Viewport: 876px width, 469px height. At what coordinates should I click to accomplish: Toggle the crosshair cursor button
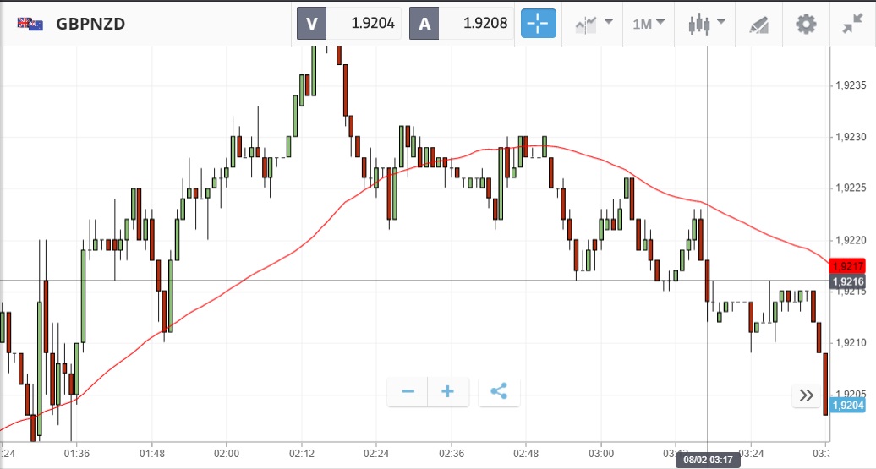coord(539,24)
